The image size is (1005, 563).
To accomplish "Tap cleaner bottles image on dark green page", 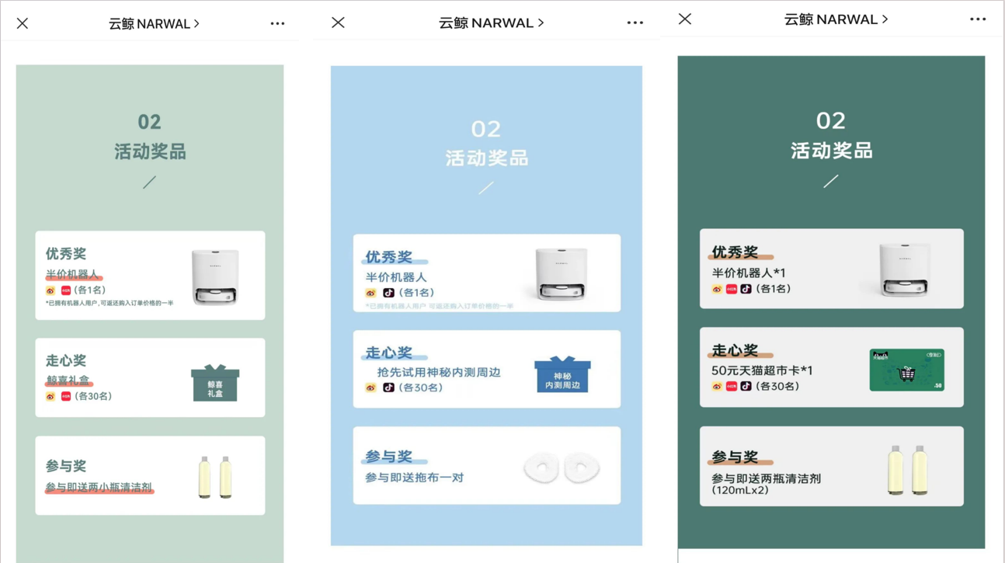I will coord(908,470).
